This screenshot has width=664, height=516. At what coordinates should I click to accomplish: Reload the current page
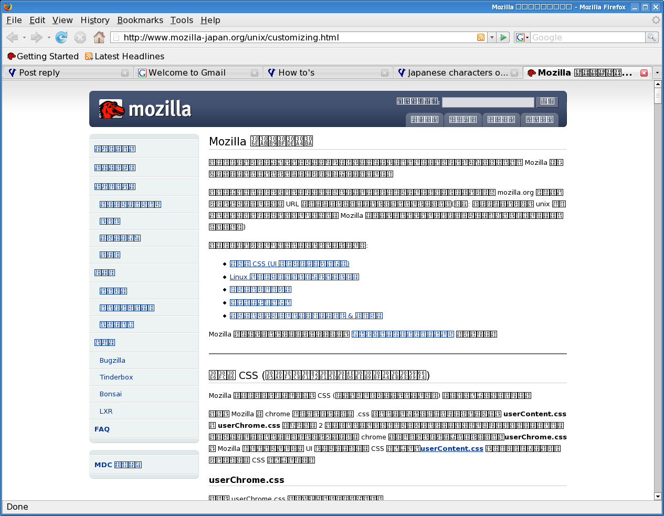61,37
